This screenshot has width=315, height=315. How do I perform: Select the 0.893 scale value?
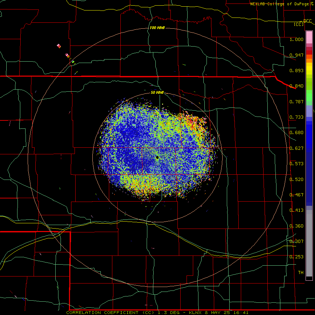tap(296, 70)
